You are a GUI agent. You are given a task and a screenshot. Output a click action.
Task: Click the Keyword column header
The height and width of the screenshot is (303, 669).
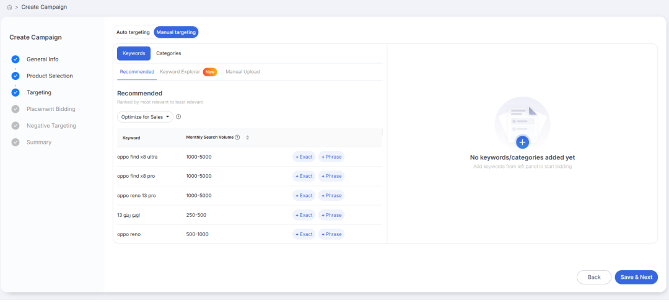pyautogui.click(x=131, y=138)
